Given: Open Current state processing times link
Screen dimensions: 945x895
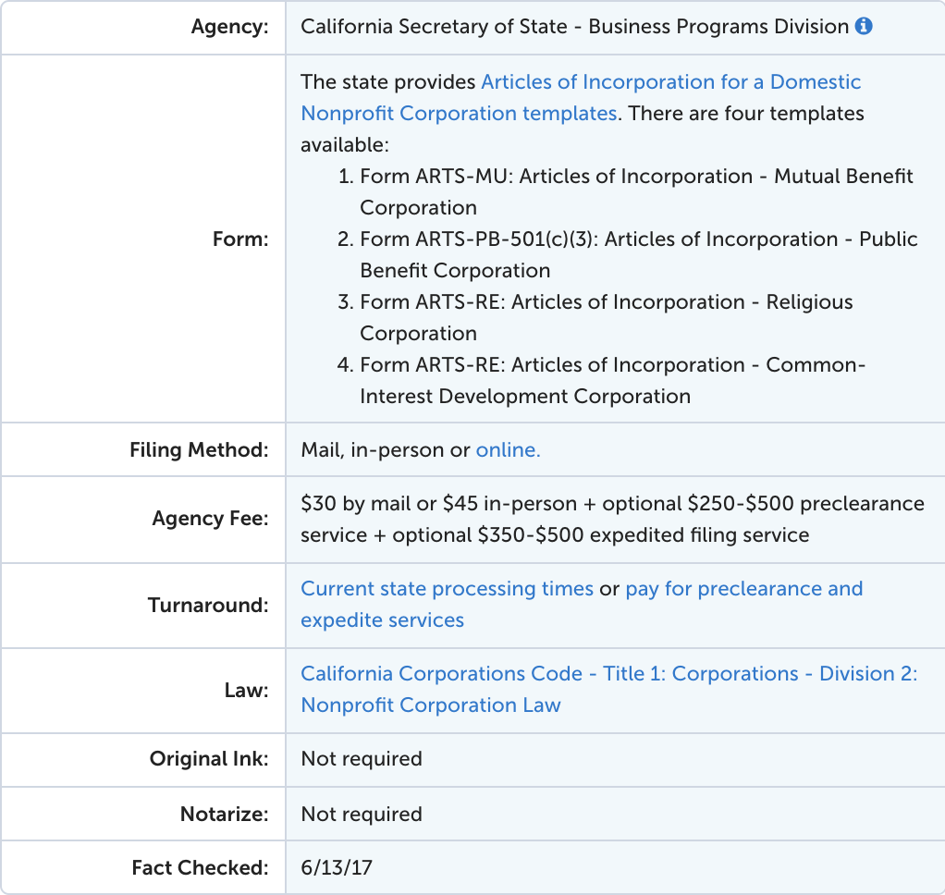Looking at the screenshot, I should coord(448,588).
